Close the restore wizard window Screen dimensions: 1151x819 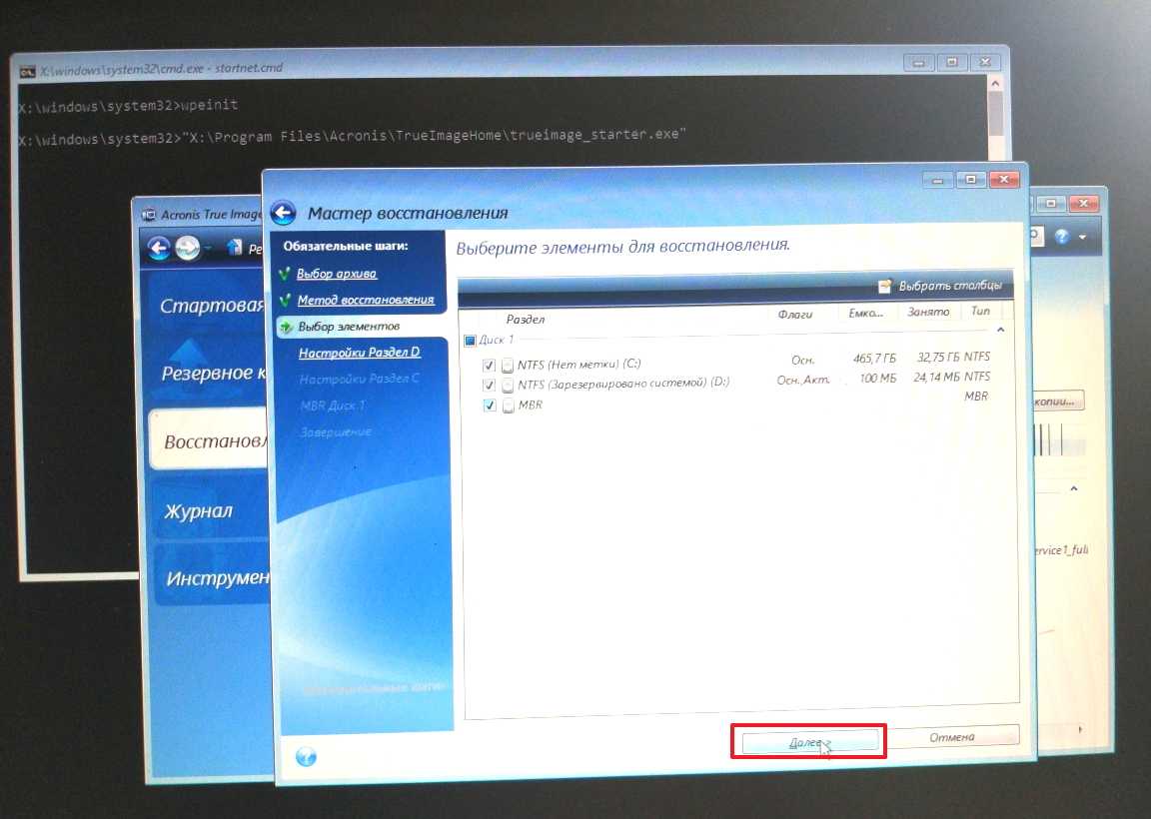1004,179
